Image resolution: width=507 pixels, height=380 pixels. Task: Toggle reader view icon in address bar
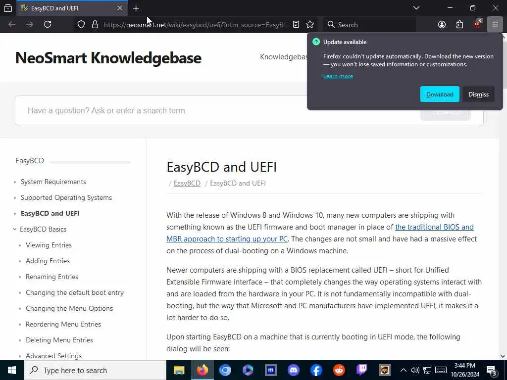click(296, 25)
